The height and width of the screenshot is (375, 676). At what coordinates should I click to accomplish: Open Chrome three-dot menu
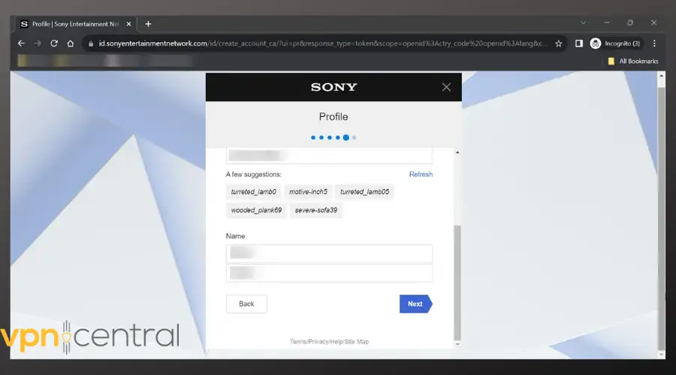(654, 43)
